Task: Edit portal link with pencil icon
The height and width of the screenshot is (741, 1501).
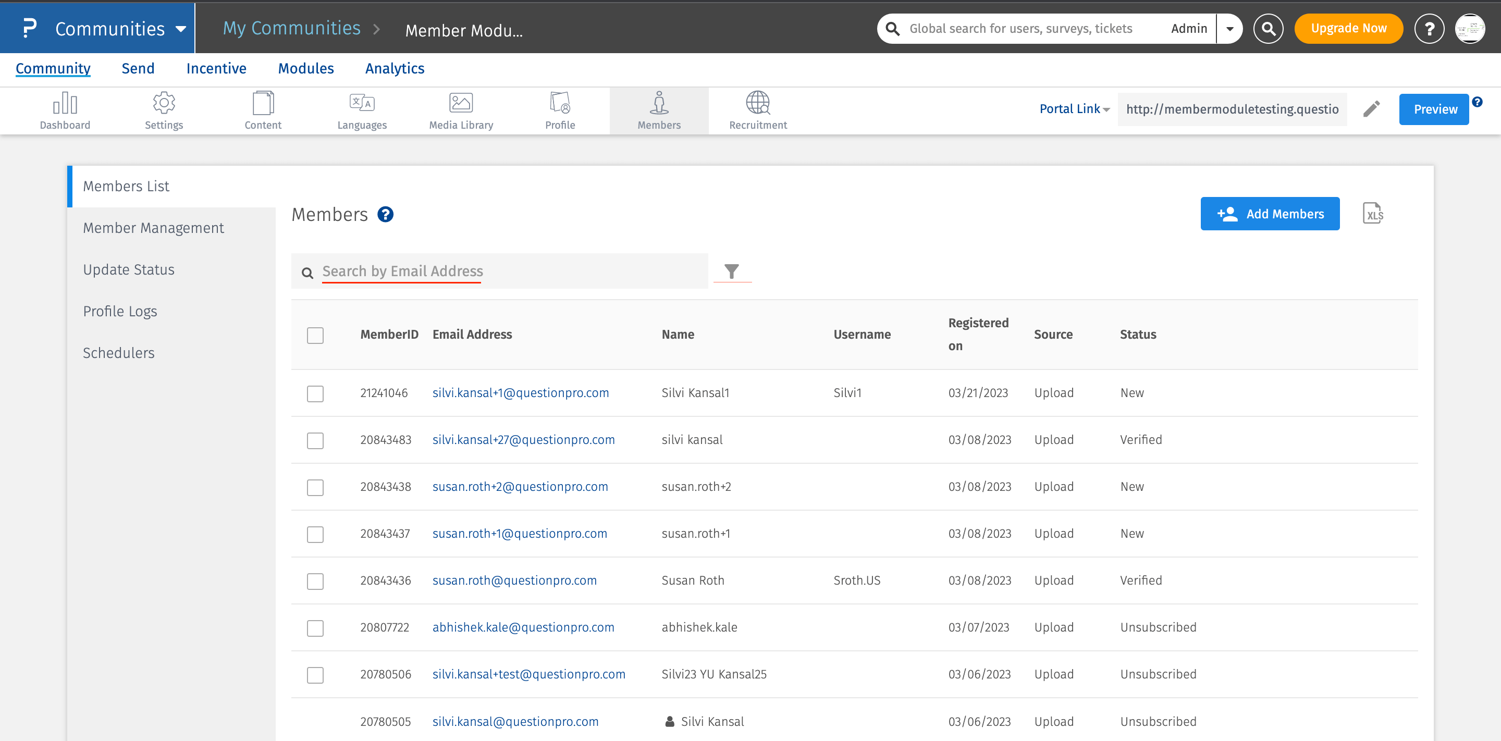Action: (1372, 109)
